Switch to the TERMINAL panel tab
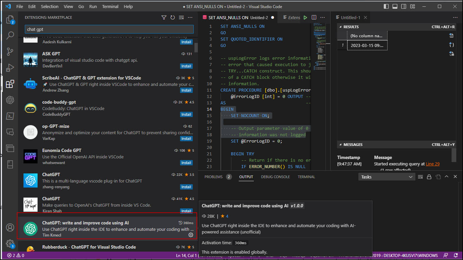This screenshot has width=463, height=260. click(306, 176)
